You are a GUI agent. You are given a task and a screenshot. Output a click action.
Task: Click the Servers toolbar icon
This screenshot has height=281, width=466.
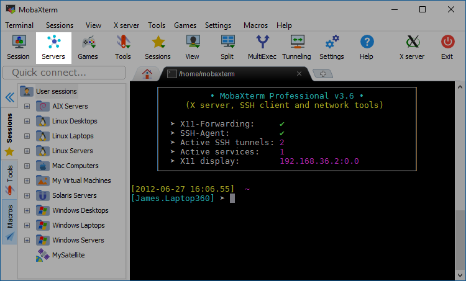[53, 47]
